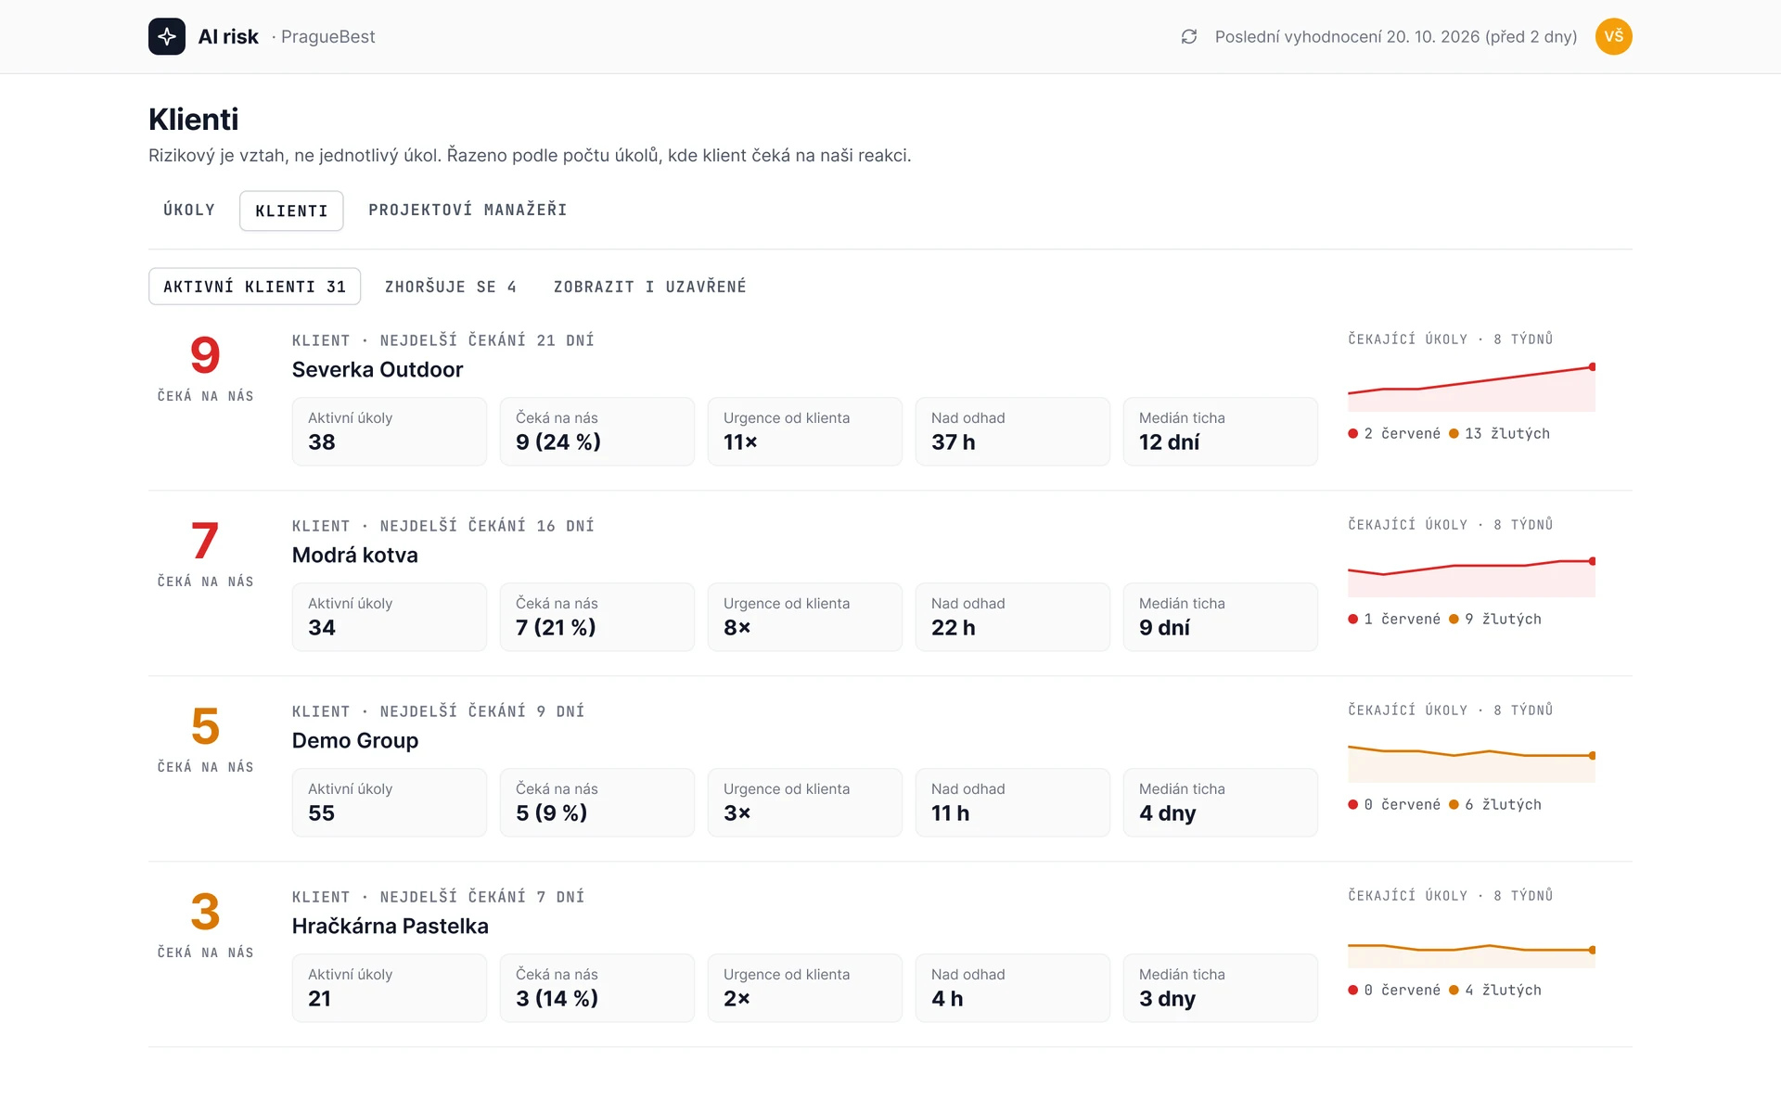Image resolution: width=1781 pixels, height=1113 pixels.
Task: Select the Klienti tab
Action: point(291,211)
